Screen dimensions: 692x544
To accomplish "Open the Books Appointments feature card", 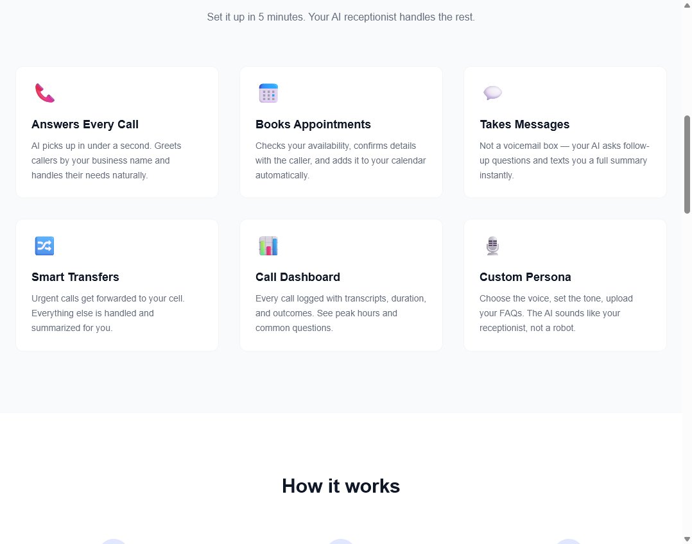I will pyautogui.click(x=341, y=132).
